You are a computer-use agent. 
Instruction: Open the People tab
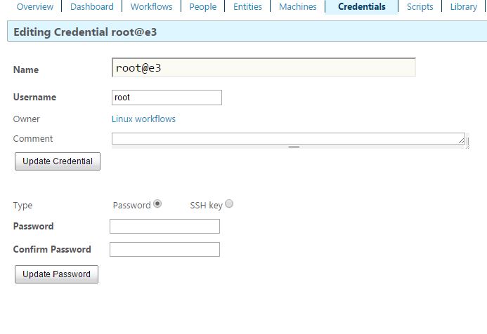coord(203,6)
